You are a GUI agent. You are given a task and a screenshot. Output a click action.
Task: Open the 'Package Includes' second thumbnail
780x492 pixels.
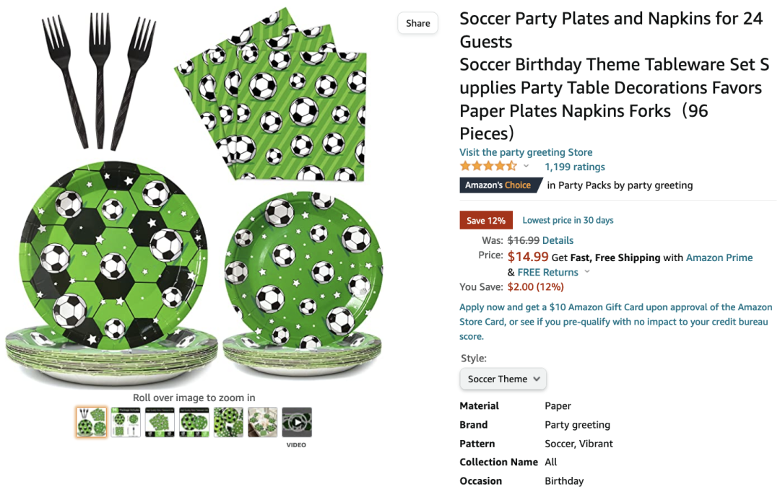click(126, 423)
